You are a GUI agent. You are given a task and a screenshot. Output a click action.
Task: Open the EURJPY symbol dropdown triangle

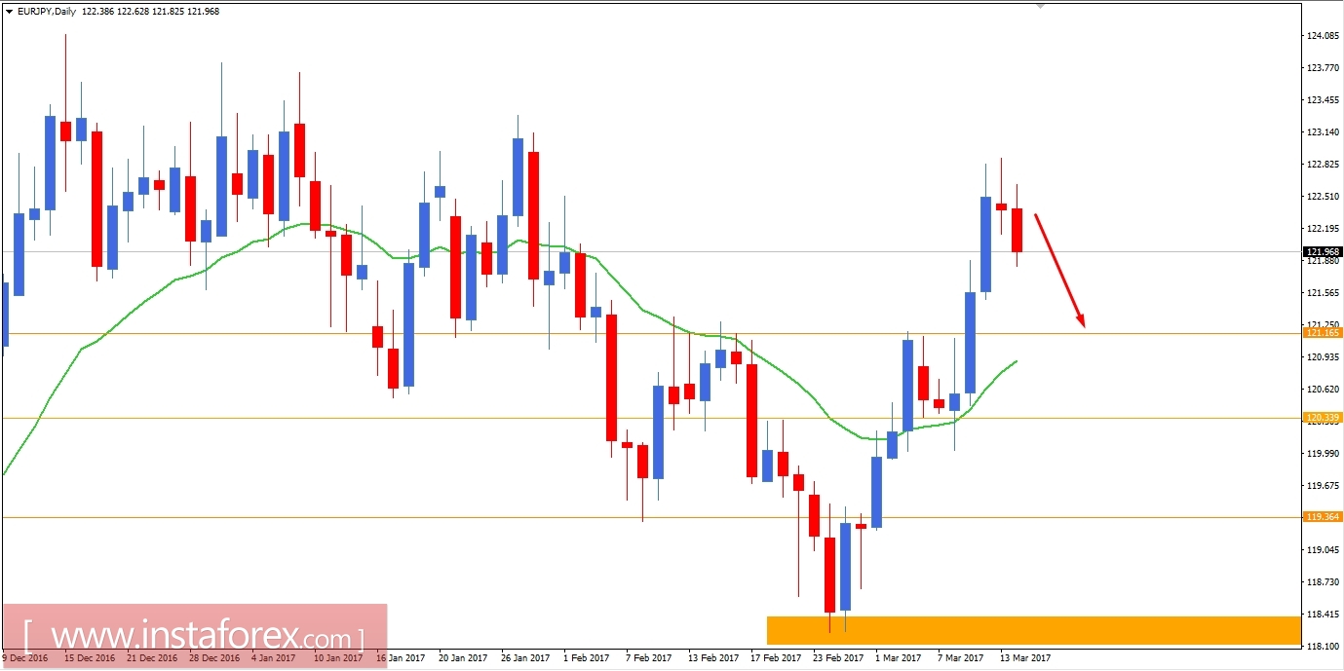8,11
